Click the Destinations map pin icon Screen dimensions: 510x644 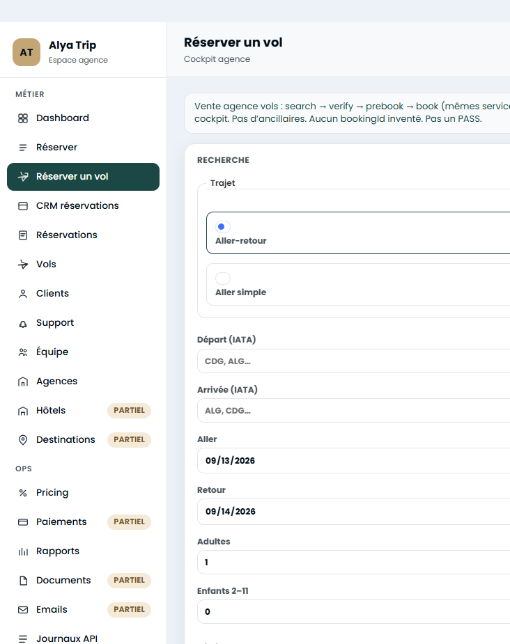pos(23,440)
